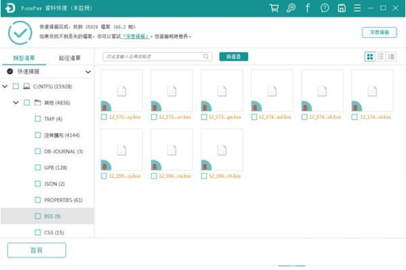Click the FonePaw logo icon
406x270 pixels.
tap(11, 8)
